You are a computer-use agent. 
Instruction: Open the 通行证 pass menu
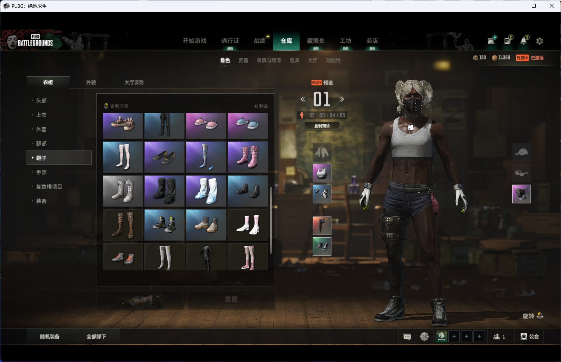[230, 41]
